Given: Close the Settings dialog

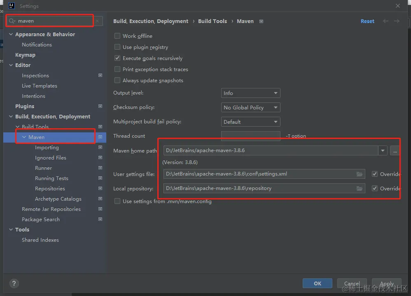Looking at the screenshot, I should click(x=398, y=6).
